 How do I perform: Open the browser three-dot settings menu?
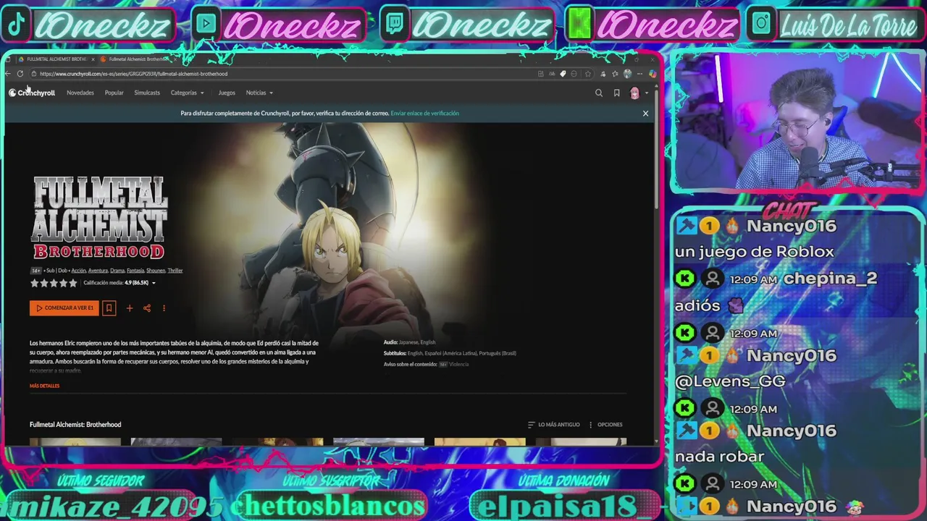(x=639, y=74)
